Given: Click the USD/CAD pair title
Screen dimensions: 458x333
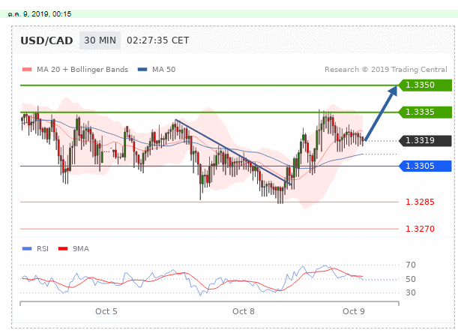Looking at the screenshot, I should (46, 40).
